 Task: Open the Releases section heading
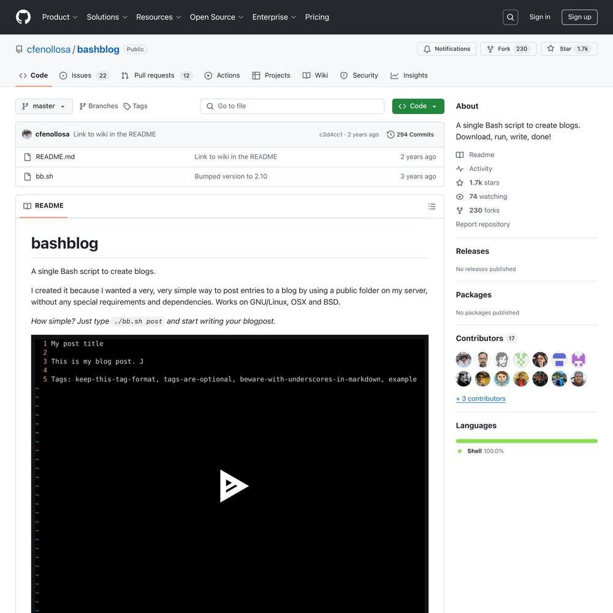tap(472, 251)
